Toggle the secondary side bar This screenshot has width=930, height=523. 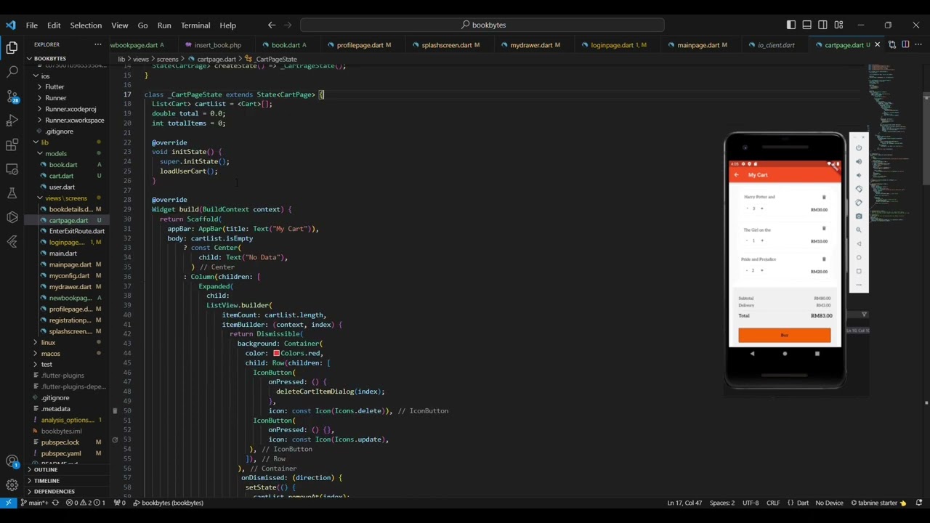click(822, 25)
